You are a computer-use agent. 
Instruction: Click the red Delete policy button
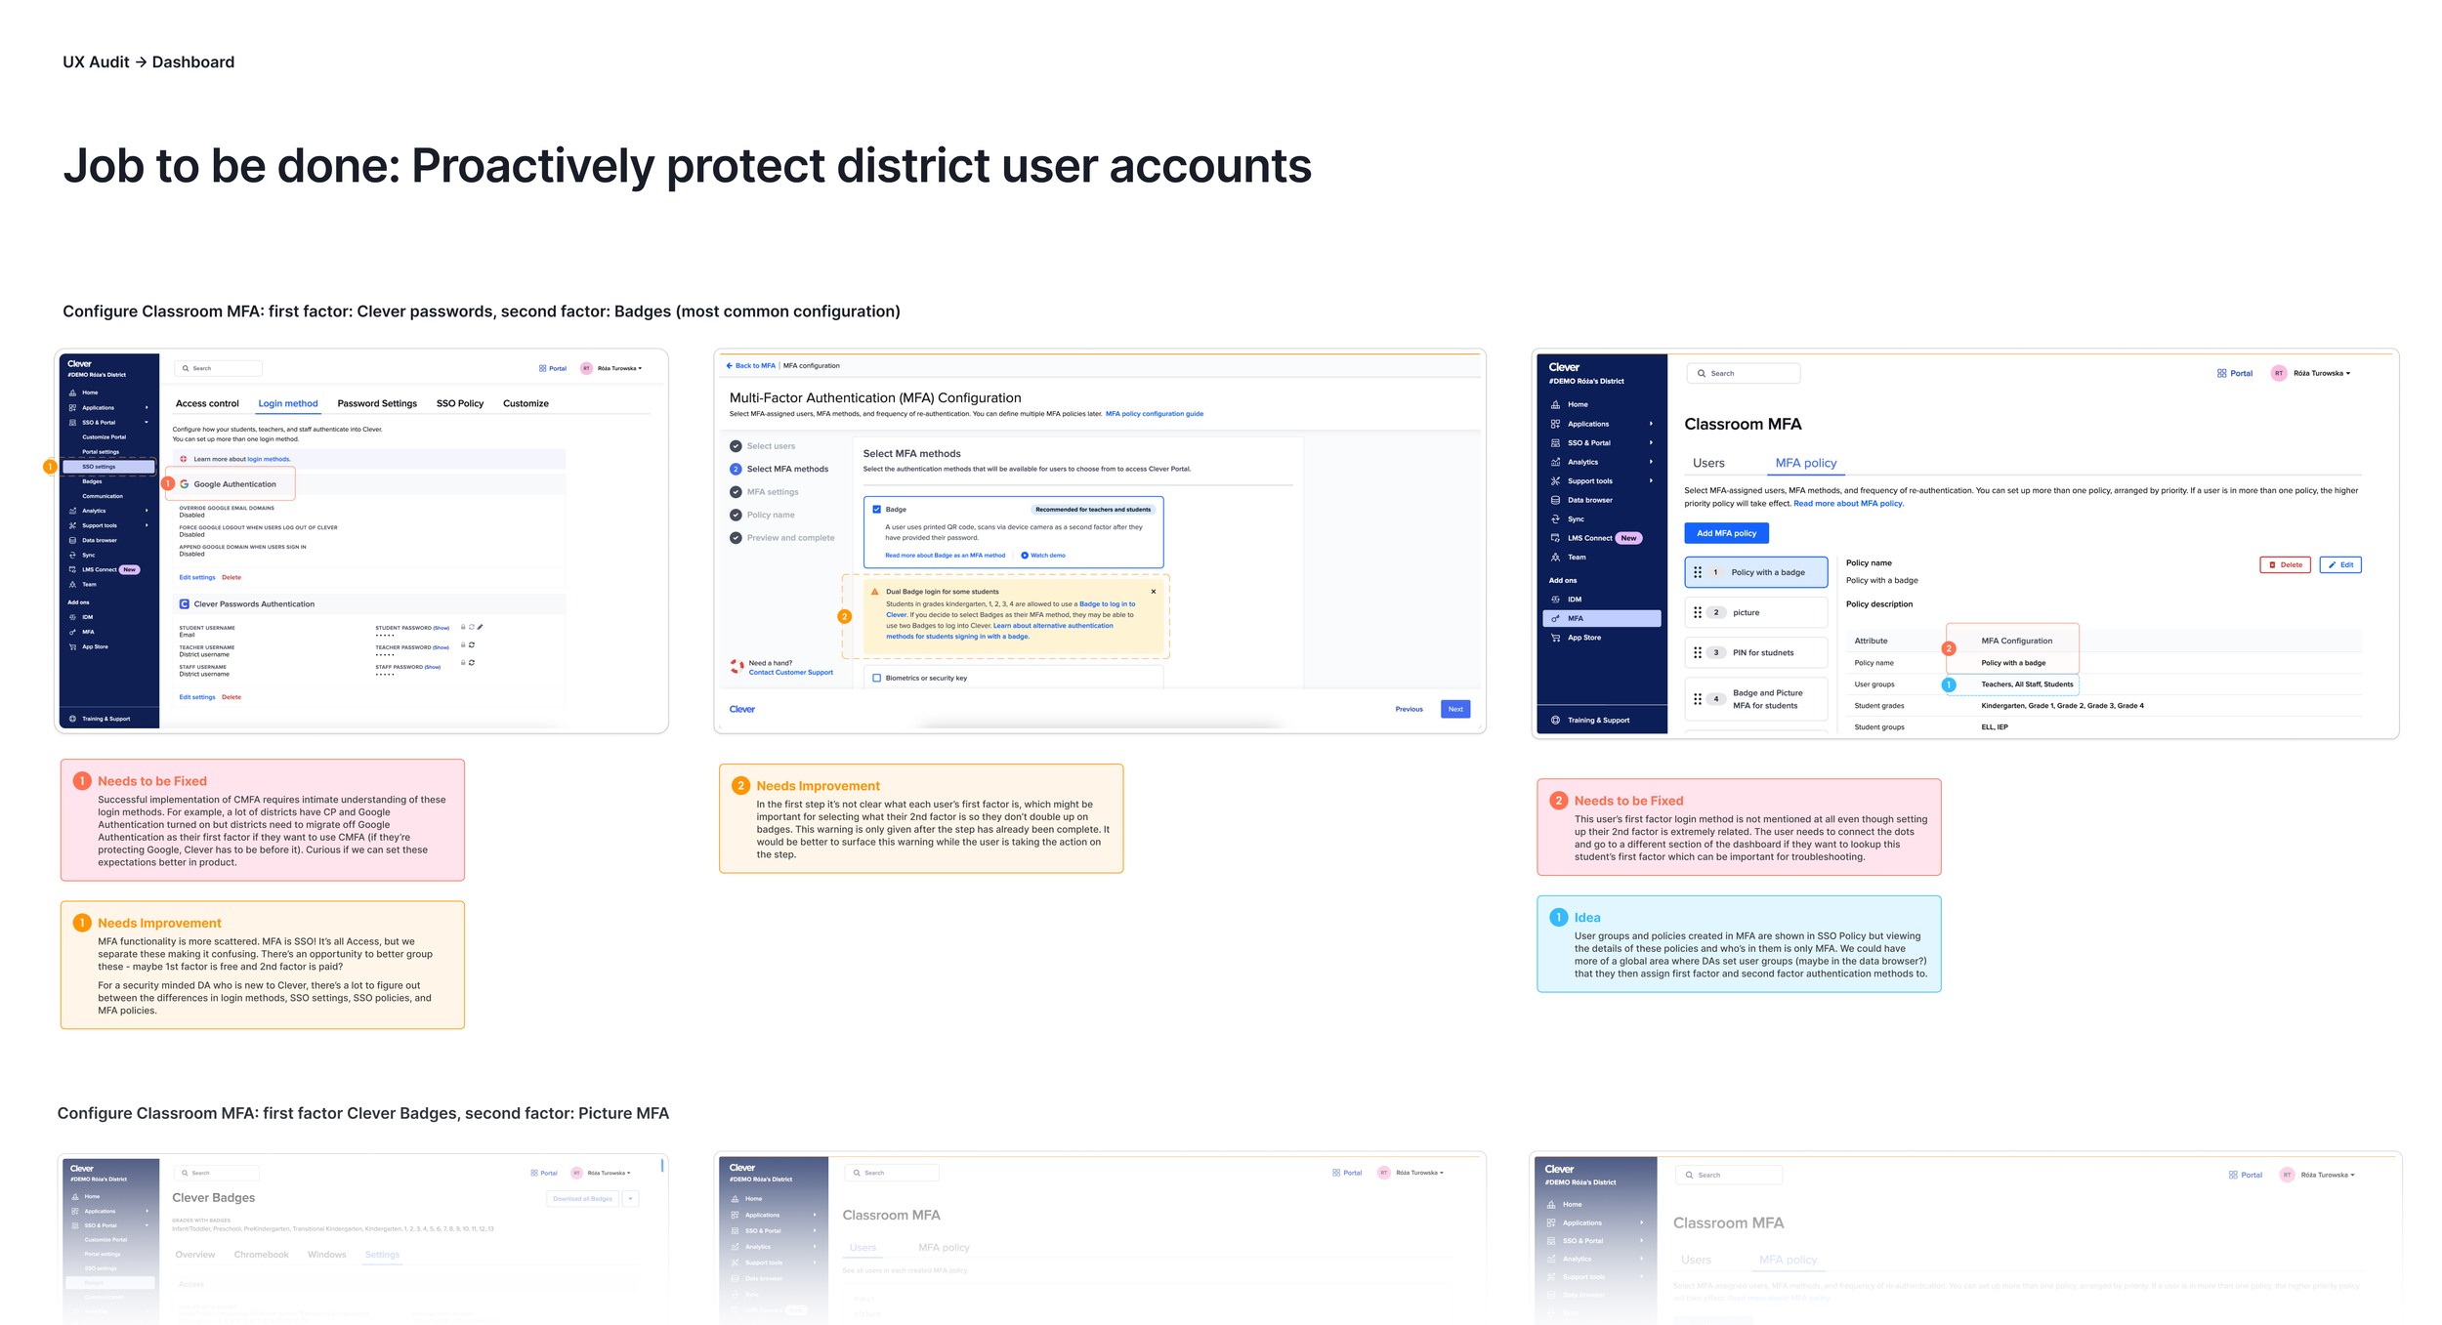(2285, 565)
